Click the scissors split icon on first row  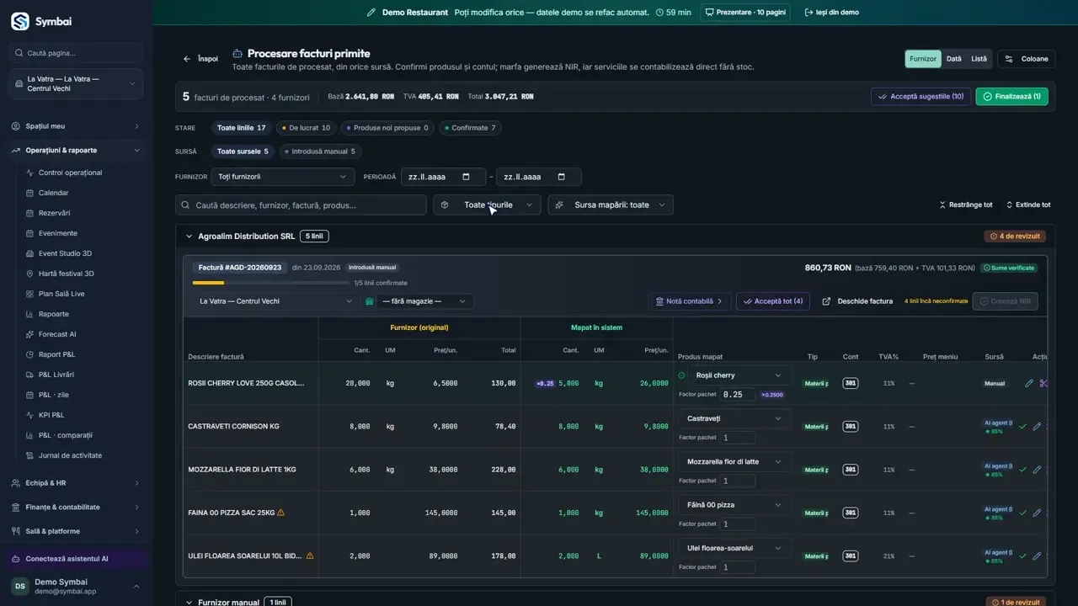pos(1043,383)
